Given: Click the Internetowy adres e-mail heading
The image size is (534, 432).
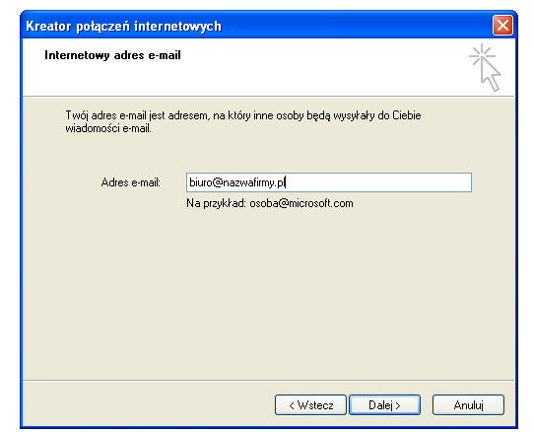Looking at the screenshot, I should [x=112, y=55].
